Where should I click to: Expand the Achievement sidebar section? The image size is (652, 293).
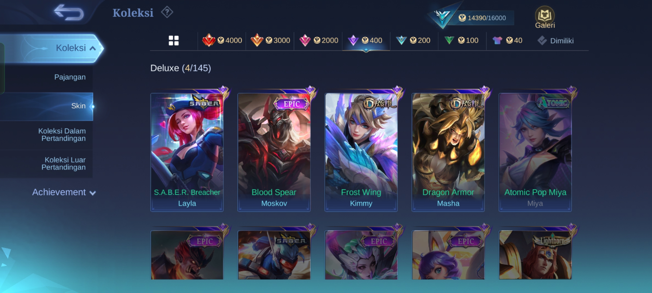(64, 192)
